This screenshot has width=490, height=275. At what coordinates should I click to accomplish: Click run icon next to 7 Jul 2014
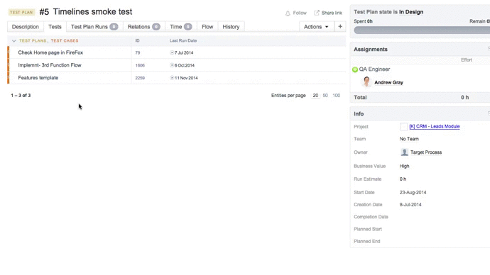(172, 52)
